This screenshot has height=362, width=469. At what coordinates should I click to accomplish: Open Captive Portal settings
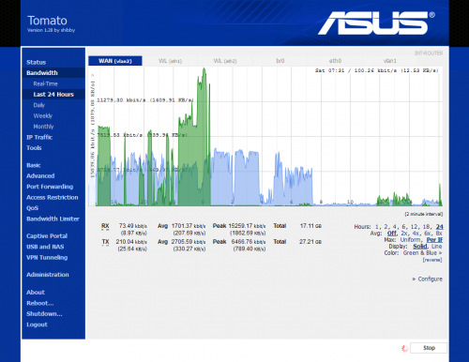(47, 236)
